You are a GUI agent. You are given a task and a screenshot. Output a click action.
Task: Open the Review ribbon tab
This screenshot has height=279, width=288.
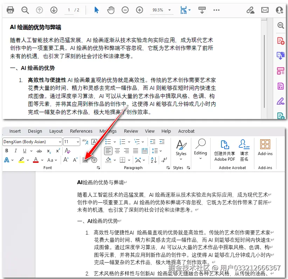coord(131,131)
